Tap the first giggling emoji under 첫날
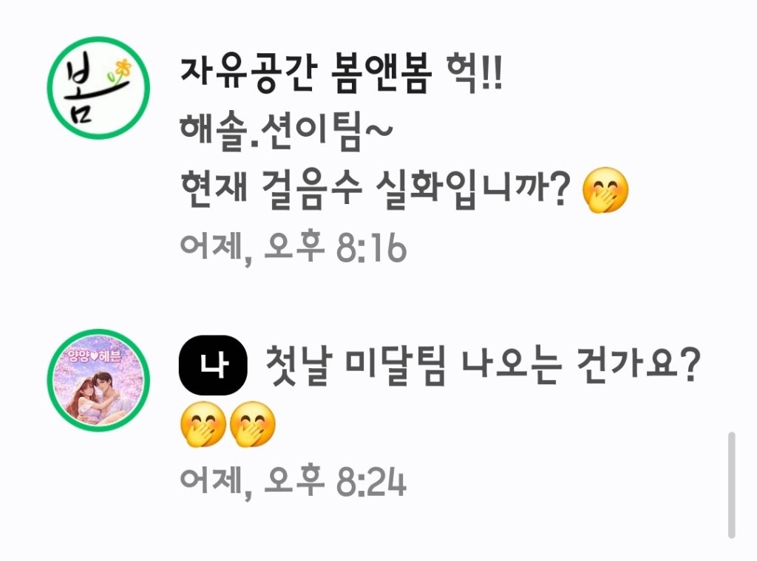 point(203,424)
